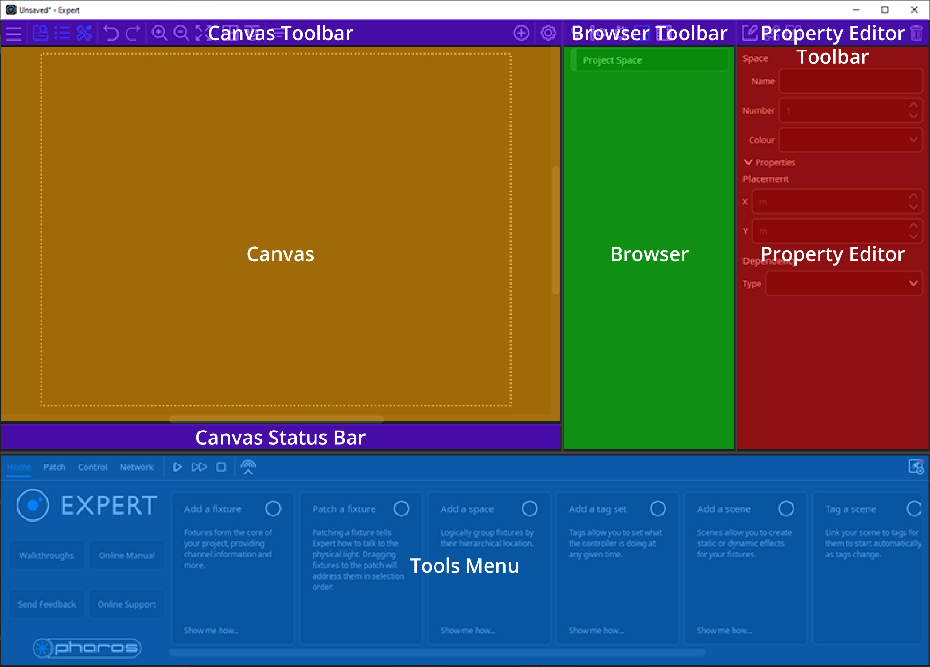
Task: Switch to the Patch tab
Action: (x=54, y=467)
